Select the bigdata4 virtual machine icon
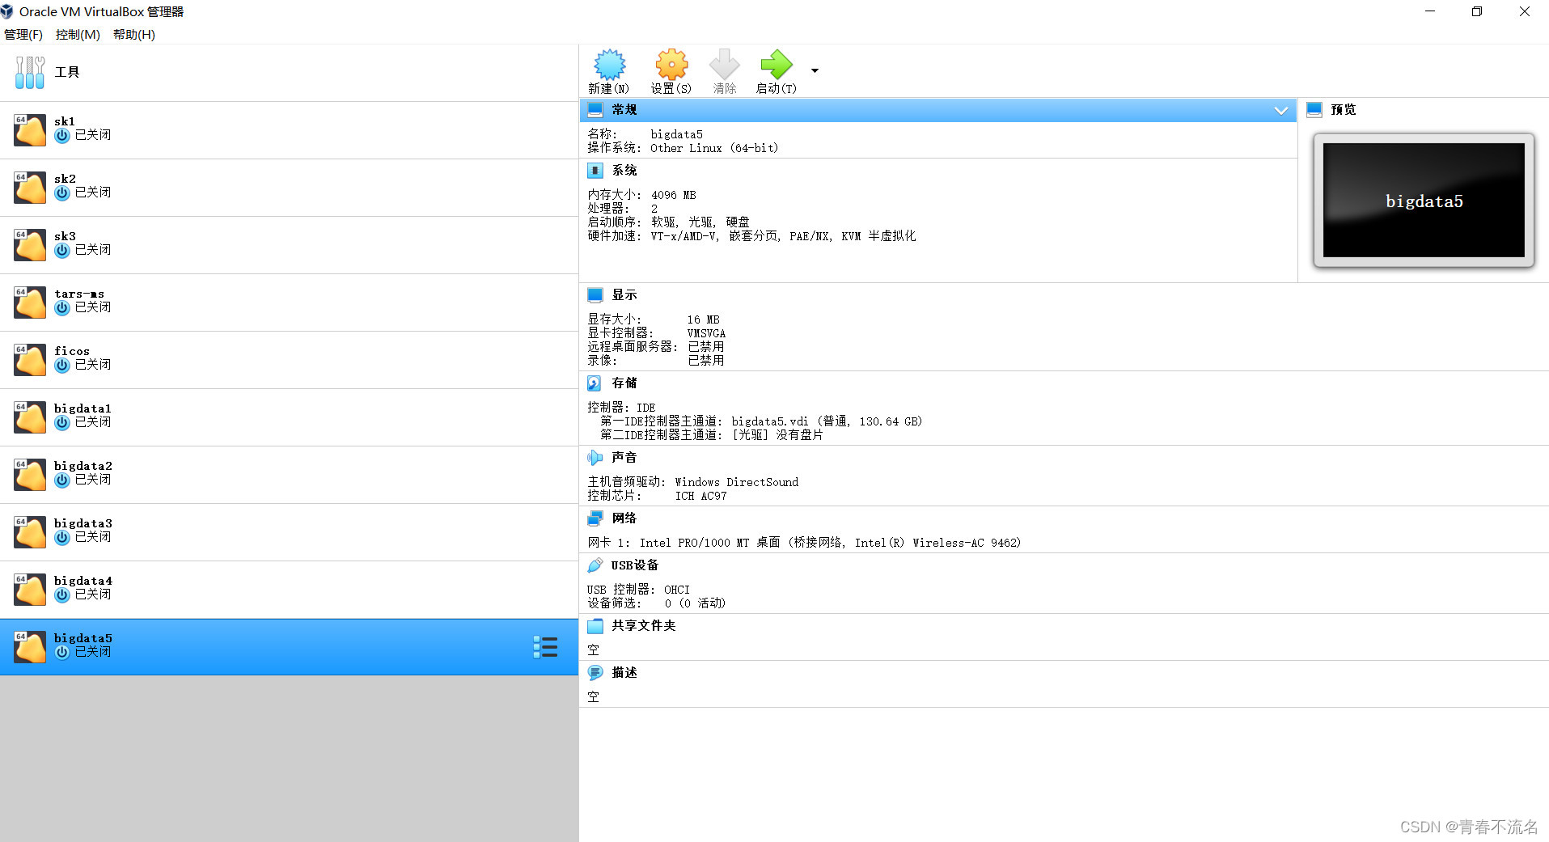This screenshot has width=1549, height=842. tap(30, 590)
